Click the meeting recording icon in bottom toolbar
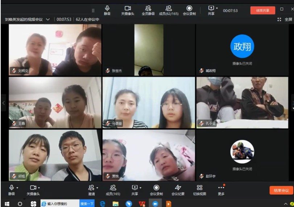This screenshot has height=207, width=294. pyautogui.click(x=156, y=189)
